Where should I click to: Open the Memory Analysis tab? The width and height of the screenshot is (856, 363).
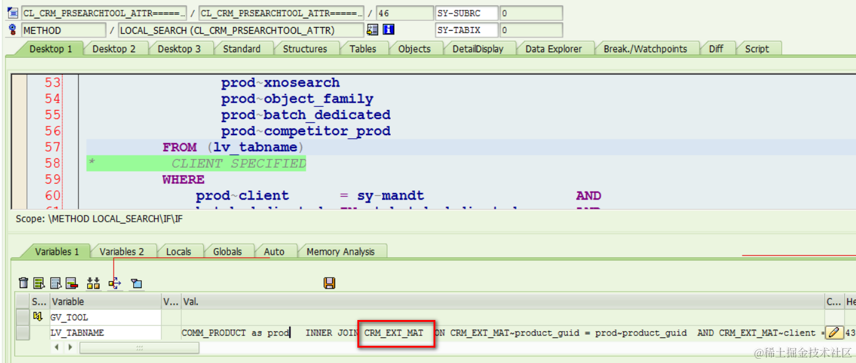click(341, 251)
